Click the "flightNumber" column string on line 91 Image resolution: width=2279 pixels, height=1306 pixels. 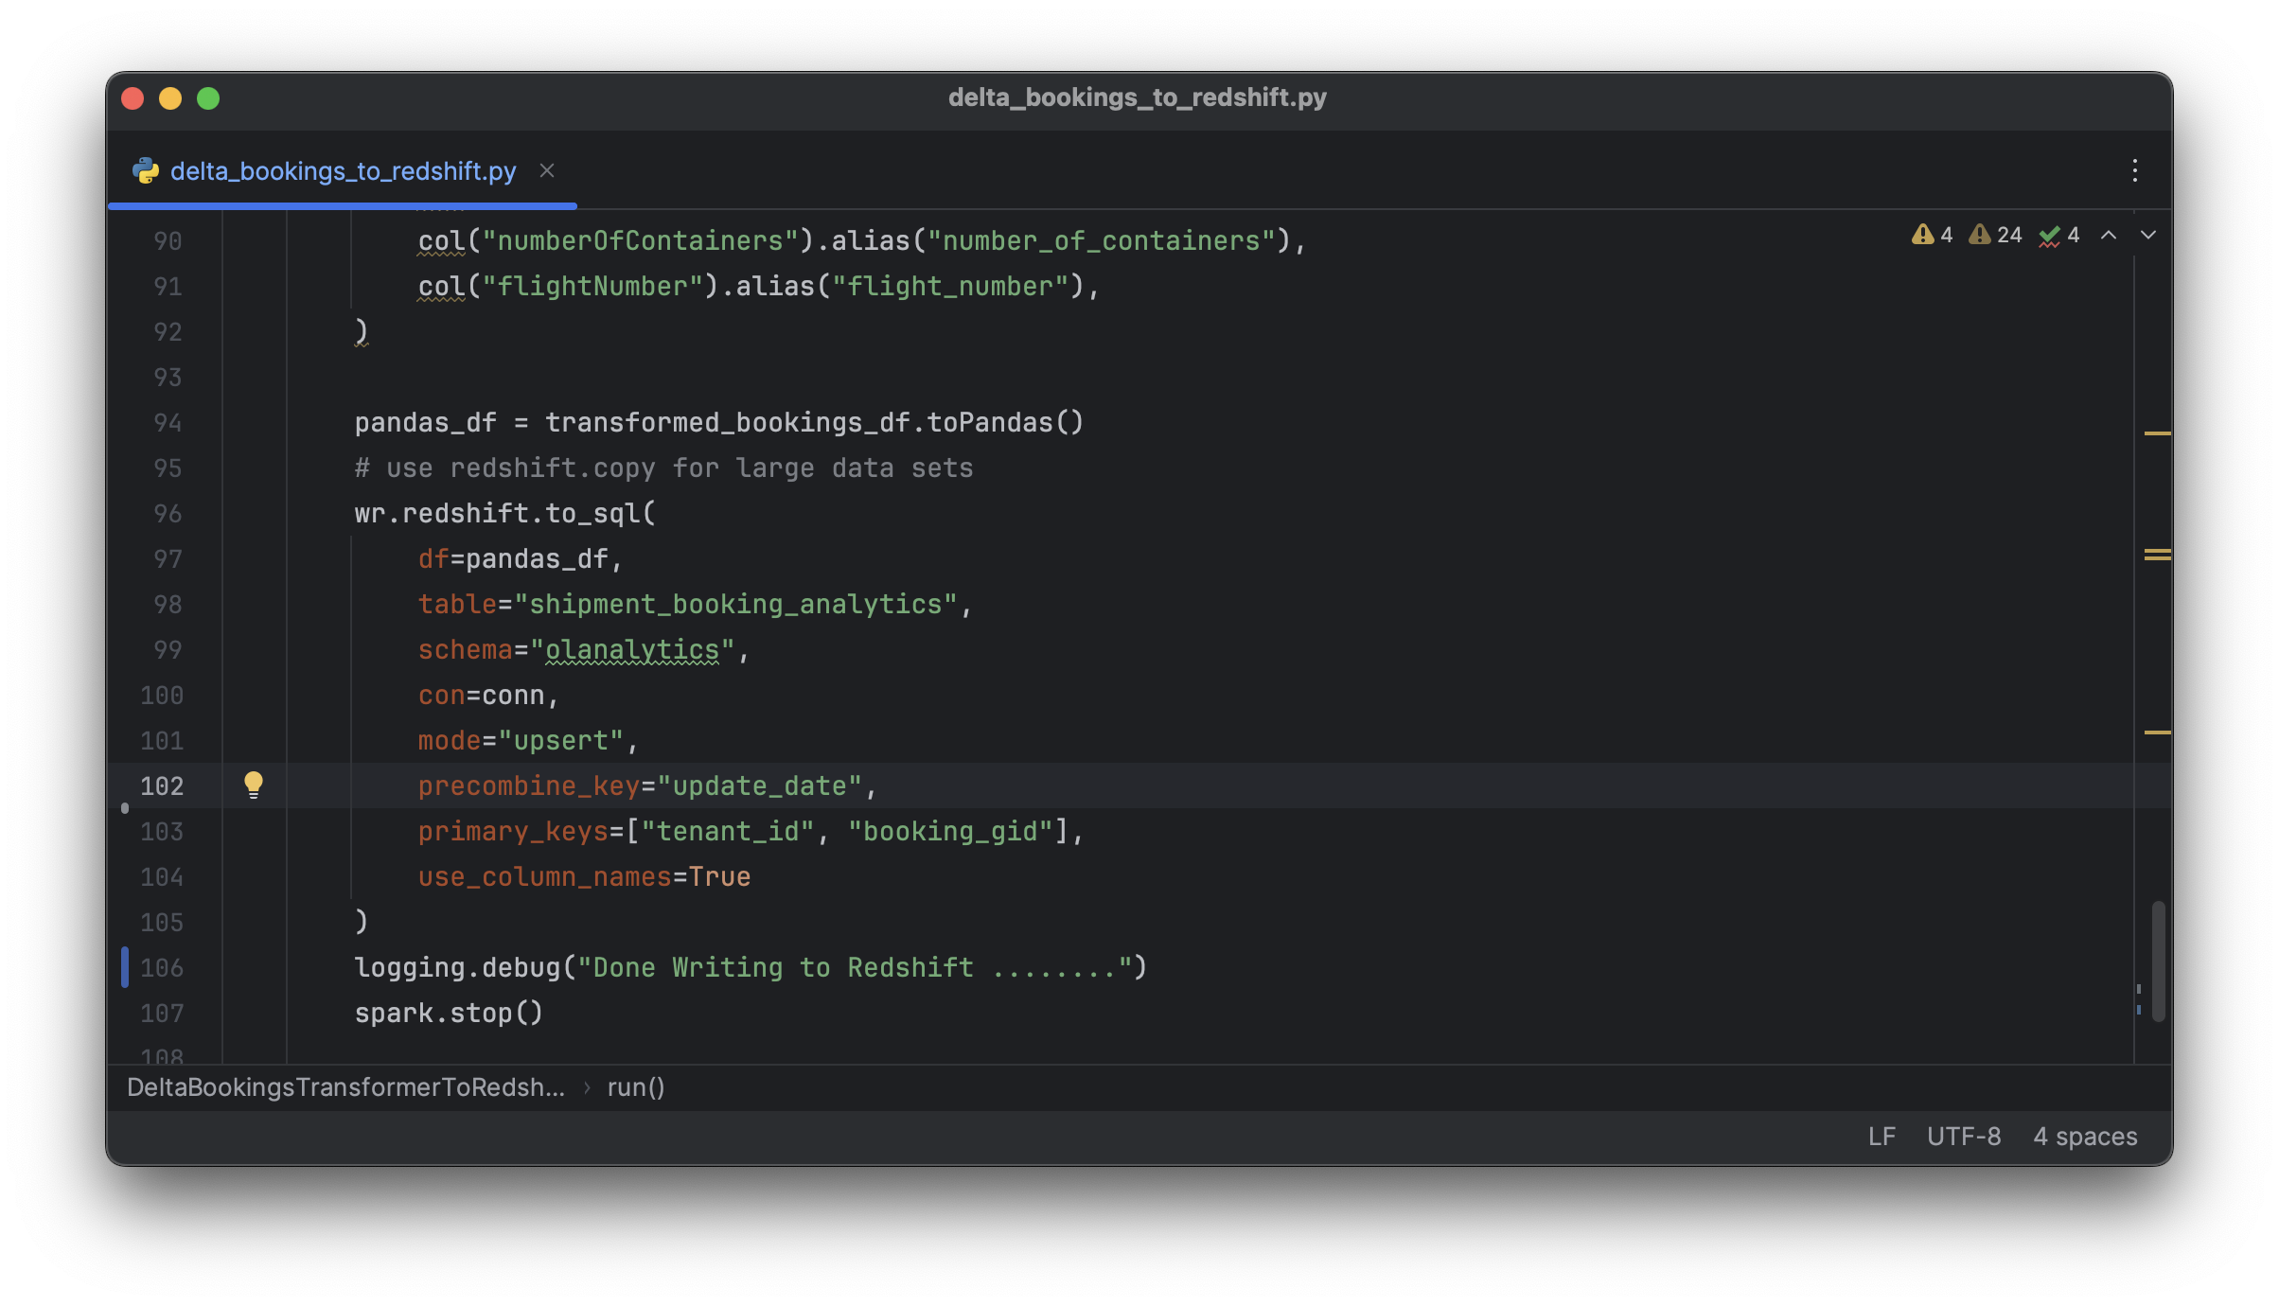tap(592, 286)
